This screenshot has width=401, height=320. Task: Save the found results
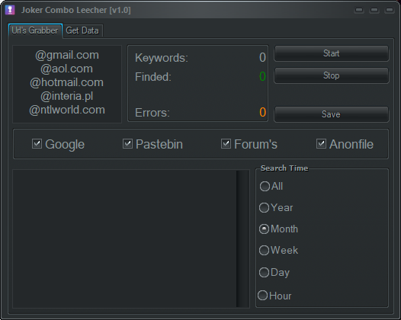pos(332,114)
